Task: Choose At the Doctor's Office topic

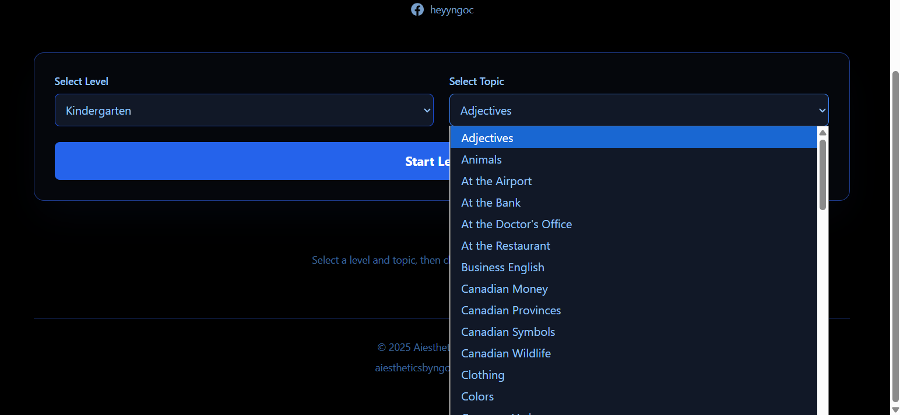Action: (x=516, y=224)
